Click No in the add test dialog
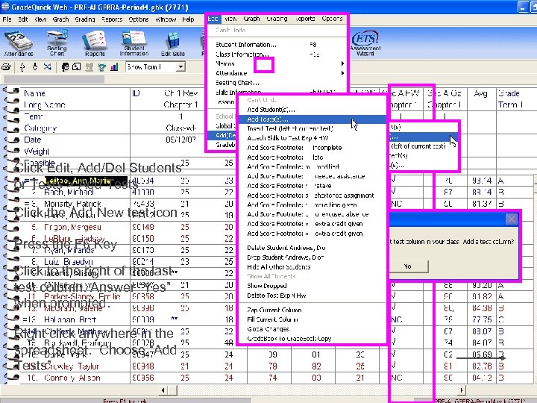This screenshot has width=537, height=403. click(x=409, y=266)
